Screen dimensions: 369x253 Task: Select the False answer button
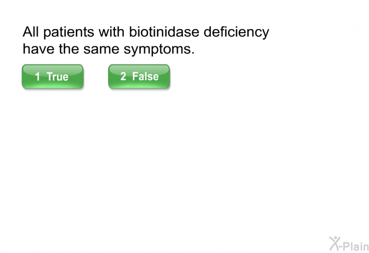point(139,76)
